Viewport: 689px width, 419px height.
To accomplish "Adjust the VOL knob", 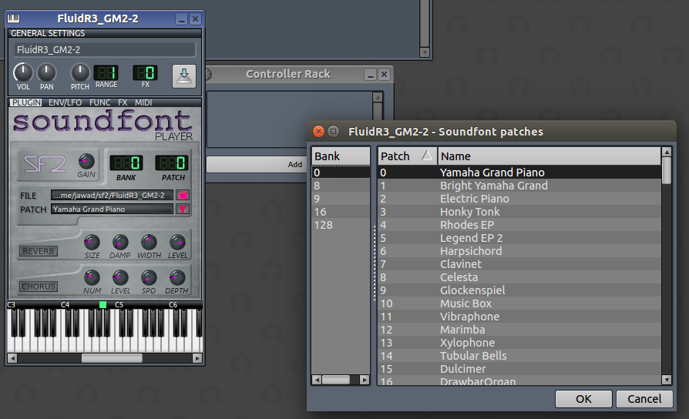I will (x=23, y=72).
